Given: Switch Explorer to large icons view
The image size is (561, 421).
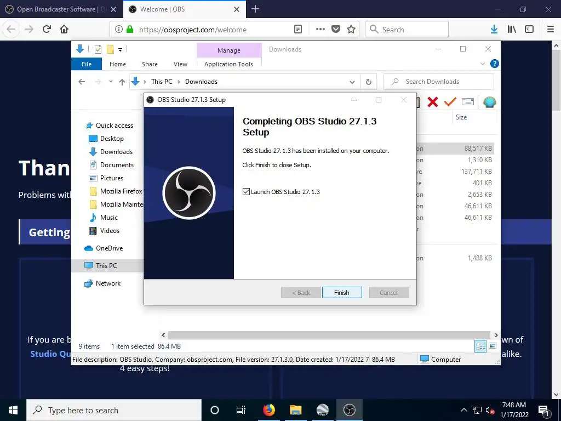Looking at the screenshot, I should [x=493, y=346].
